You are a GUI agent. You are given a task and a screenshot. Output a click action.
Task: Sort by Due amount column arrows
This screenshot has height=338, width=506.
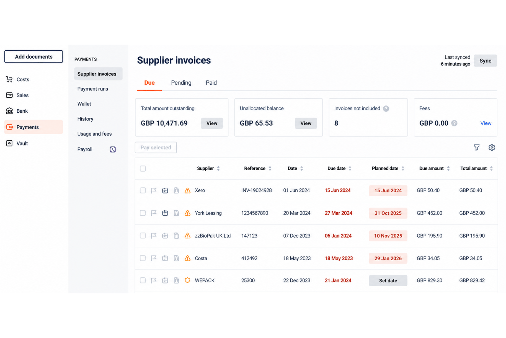448,168
